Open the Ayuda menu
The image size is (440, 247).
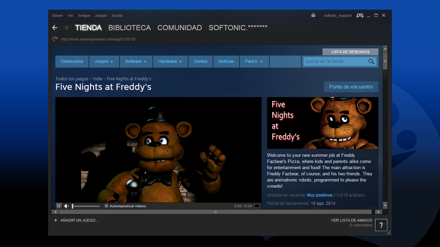click(x=117, y=15)
